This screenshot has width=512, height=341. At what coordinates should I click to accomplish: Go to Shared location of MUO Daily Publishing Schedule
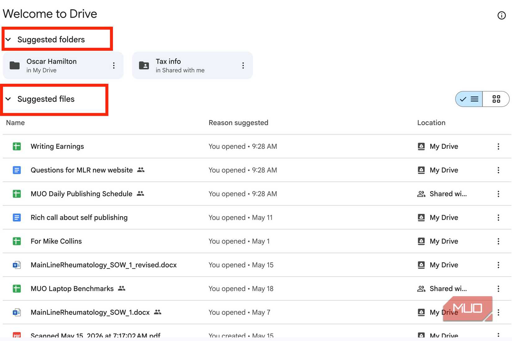[x=442, y=194]
